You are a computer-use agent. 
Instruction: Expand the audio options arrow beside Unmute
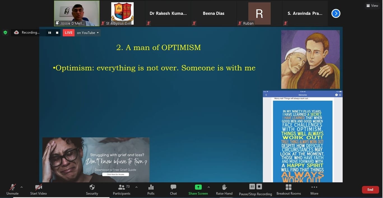(x=22, y=187)
